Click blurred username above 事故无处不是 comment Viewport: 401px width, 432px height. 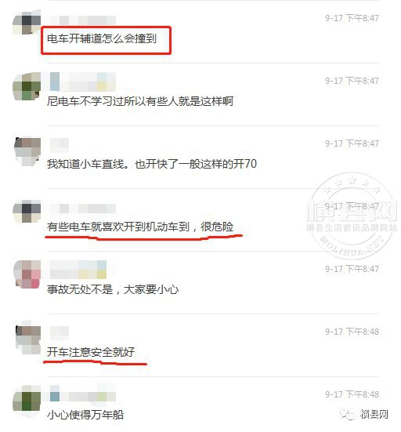click(x=78, y=270)
